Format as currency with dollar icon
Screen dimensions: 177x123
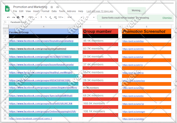tap(41, 17)
